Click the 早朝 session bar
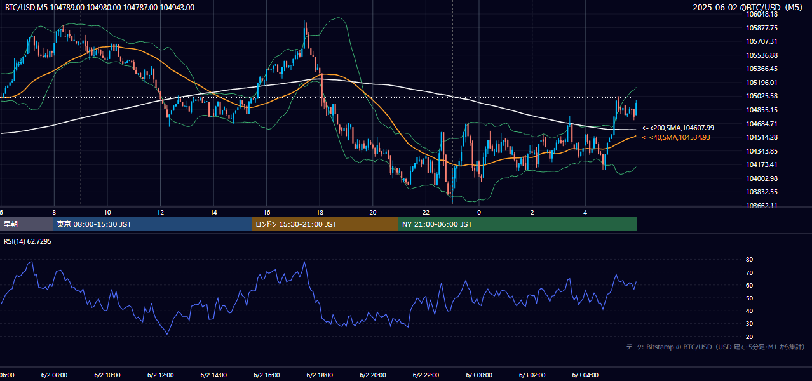Image resolution: width=812 pixels, height=381 pixels. pos(26,224)
